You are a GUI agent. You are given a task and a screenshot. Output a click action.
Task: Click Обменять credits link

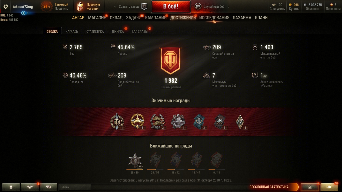tap(312, 7)
